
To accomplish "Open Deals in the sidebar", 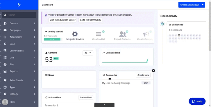I will tap(12, 44).
